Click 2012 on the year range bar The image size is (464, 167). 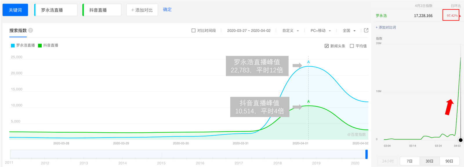(x=45, y=163)
